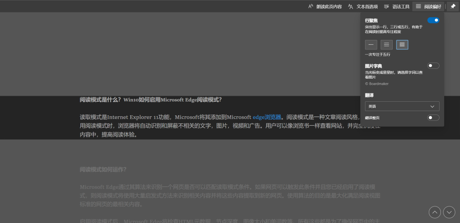This screenshot has height=223, width=460.
Task: Enable Translate entire page (翻译整页) toggle
Action: coord(433,117)
